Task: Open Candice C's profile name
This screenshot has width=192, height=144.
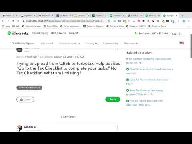Action: click(30, 127)
